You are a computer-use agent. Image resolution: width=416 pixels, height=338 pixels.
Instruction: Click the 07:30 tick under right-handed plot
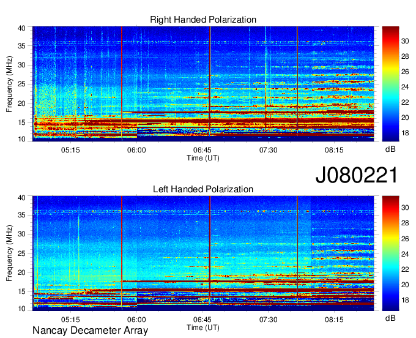click(268, 150)
